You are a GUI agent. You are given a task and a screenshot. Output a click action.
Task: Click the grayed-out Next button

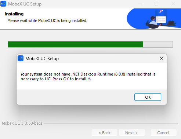tap(132, 133)
